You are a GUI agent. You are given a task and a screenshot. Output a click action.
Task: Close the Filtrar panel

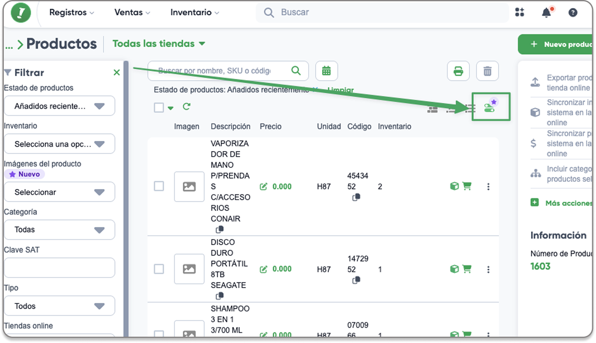[x=116, y=73]
